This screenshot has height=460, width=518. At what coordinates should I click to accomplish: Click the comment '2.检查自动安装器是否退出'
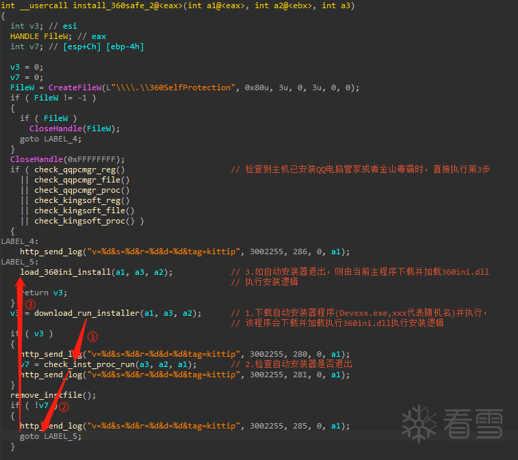pyautogui.click(x=292, y=364)
